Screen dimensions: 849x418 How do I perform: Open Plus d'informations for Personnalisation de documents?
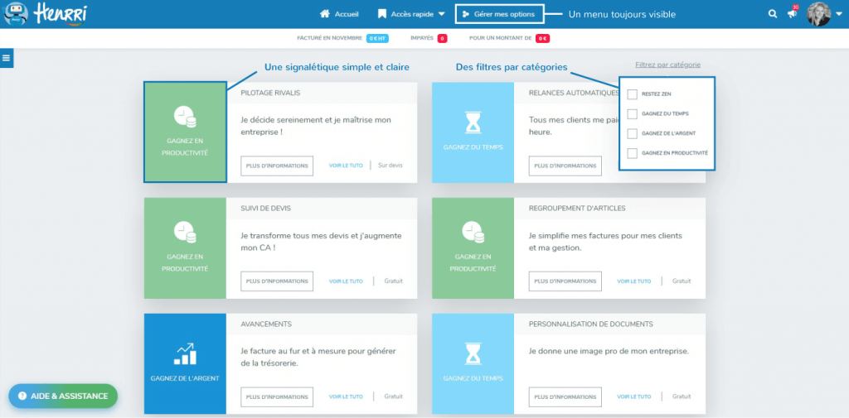coord(565,396)
